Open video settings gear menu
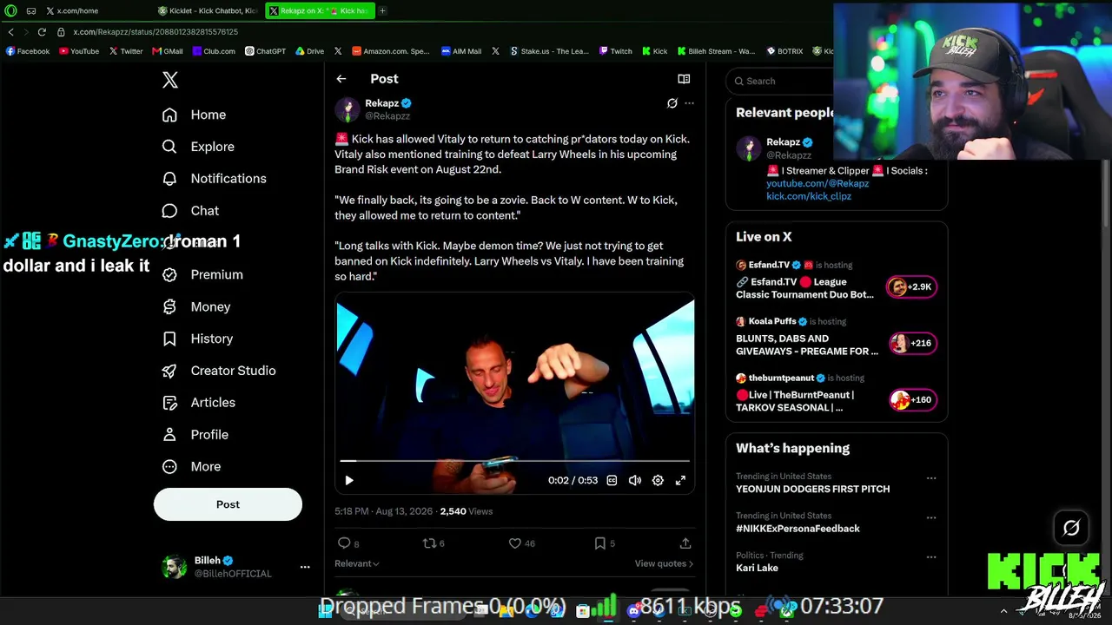 (x=658, y=480)
